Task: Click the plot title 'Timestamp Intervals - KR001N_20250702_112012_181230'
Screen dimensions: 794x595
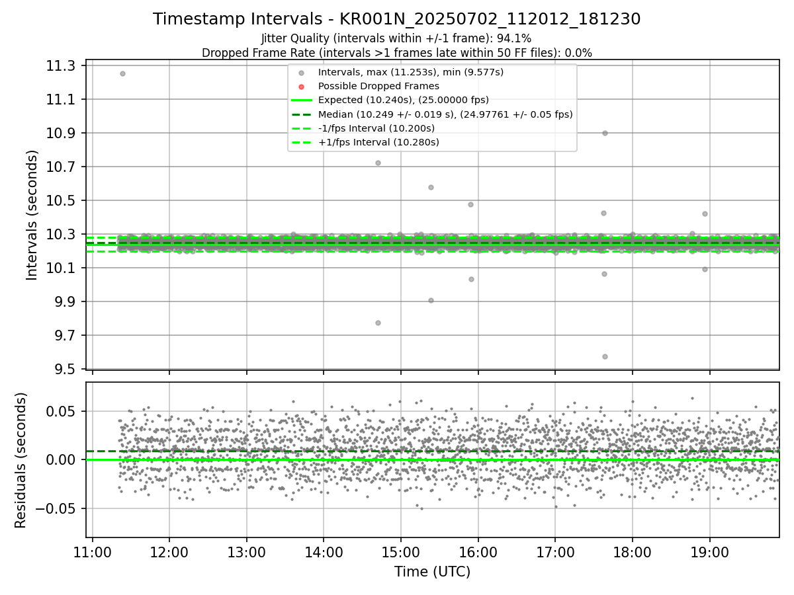Action: tap(396, 19)
